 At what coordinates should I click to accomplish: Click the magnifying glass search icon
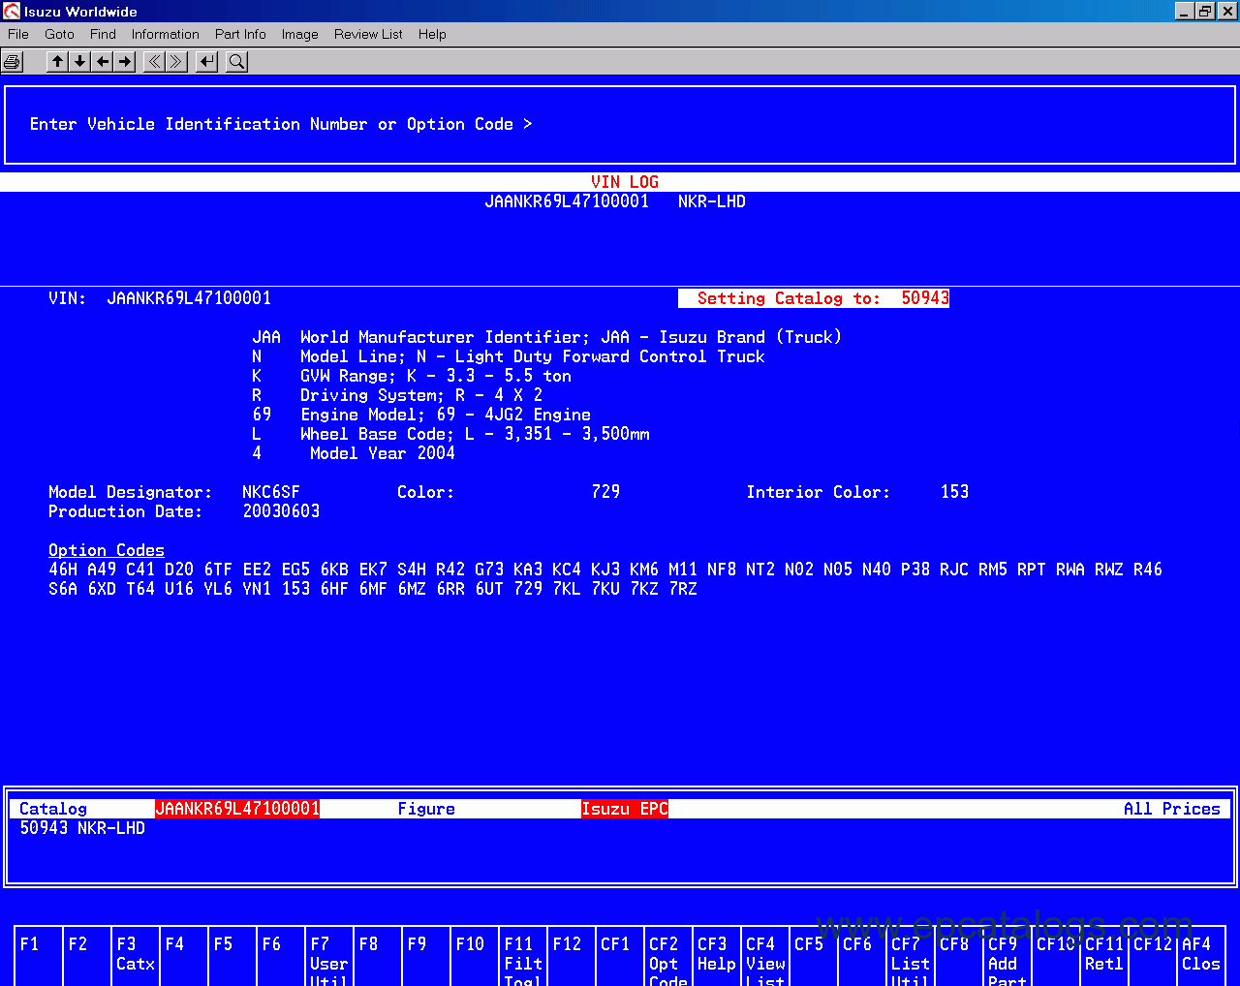point(236,62)
